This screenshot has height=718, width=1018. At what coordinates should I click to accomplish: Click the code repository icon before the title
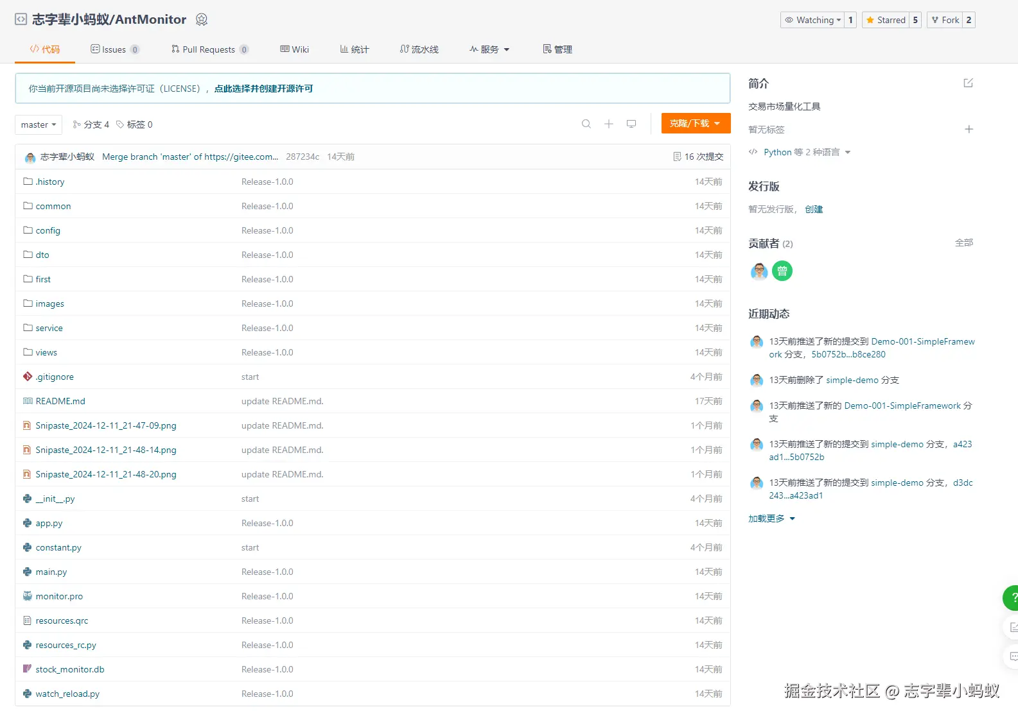21,19
